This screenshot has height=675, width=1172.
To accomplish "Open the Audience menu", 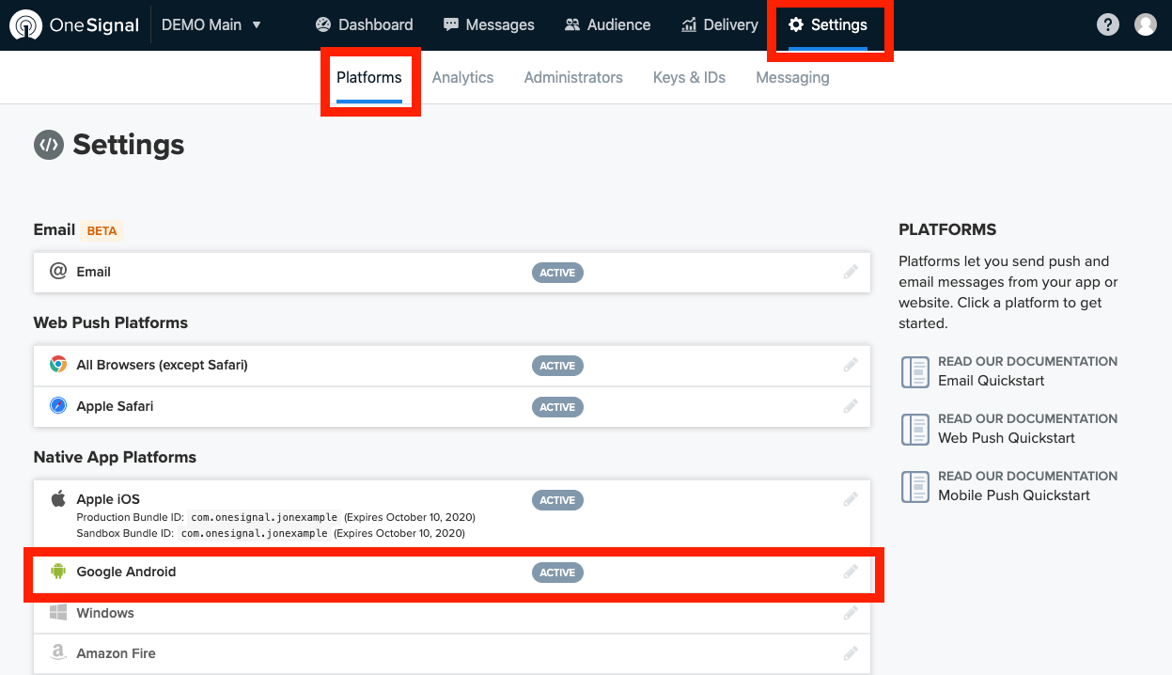I will point(607,25).
